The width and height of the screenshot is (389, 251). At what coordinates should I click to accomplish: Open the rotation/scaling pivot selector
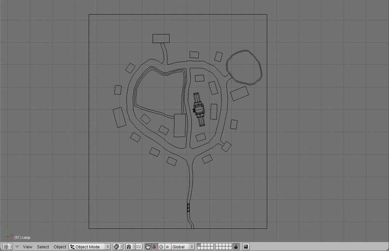(x=130, y=246)
